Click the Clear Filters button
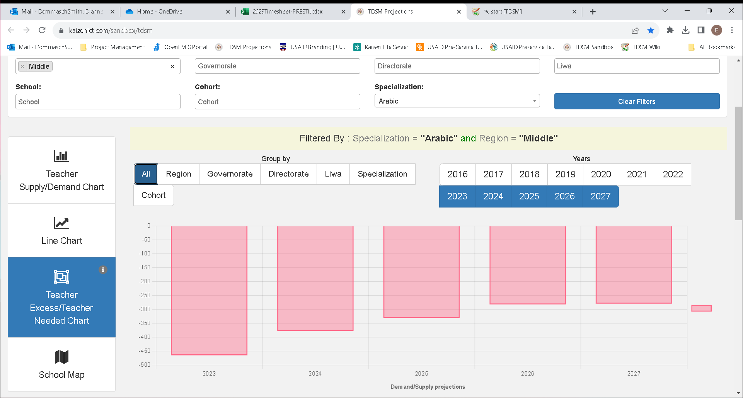Image resolution: width=743 pixels, height=398 pixels. tap(637, 101)
